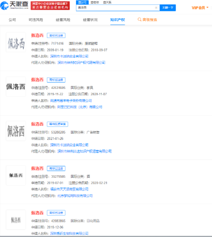This screenshot has height=237, width=212.
Task: Open the 北京梦知网科技有限公司 agency link
Action: pos(75,196)
